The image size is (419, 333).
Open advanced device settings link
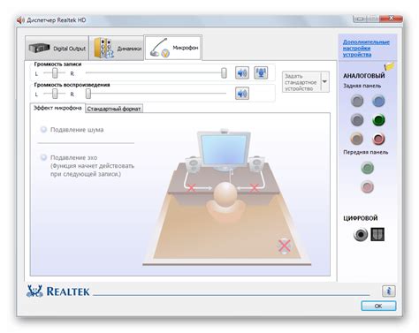click(366, 49)
